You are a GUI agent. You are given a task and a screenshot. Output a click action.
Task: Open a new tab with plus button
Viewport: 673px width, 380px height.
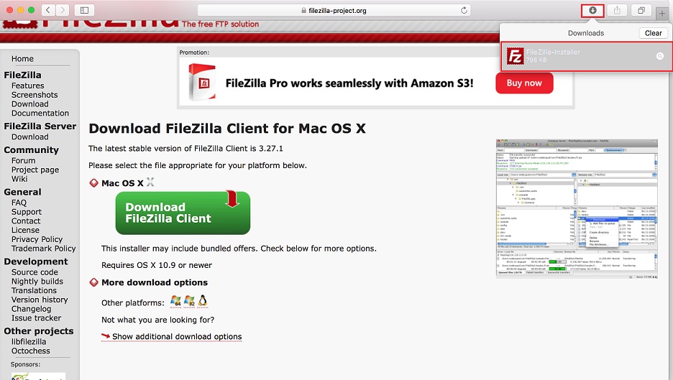pos(662,14)
